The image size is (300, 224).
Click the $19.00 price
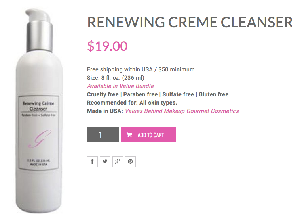107,46
